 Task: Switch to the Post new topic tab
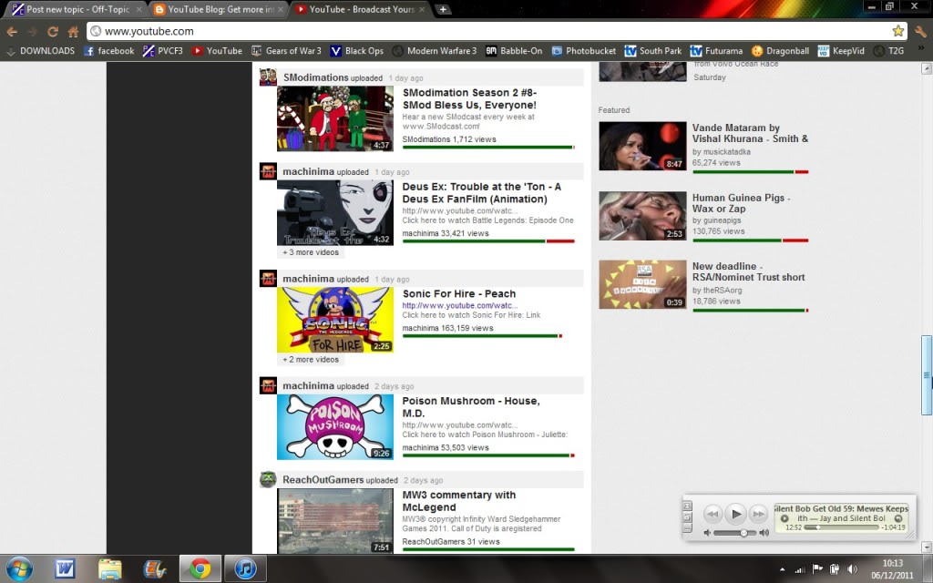pyautogui.click(x=77, y=9)
